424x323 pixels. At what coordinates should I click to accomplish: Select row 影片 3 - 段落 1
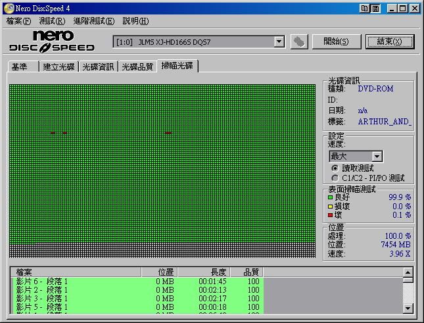point(137,299)
